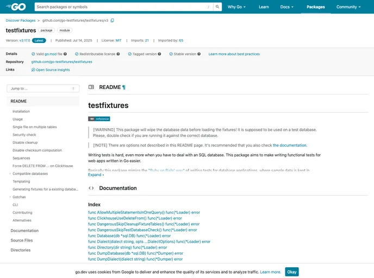Open version v3.17.0 link
The image size is (374, 278).
(25, 41)
